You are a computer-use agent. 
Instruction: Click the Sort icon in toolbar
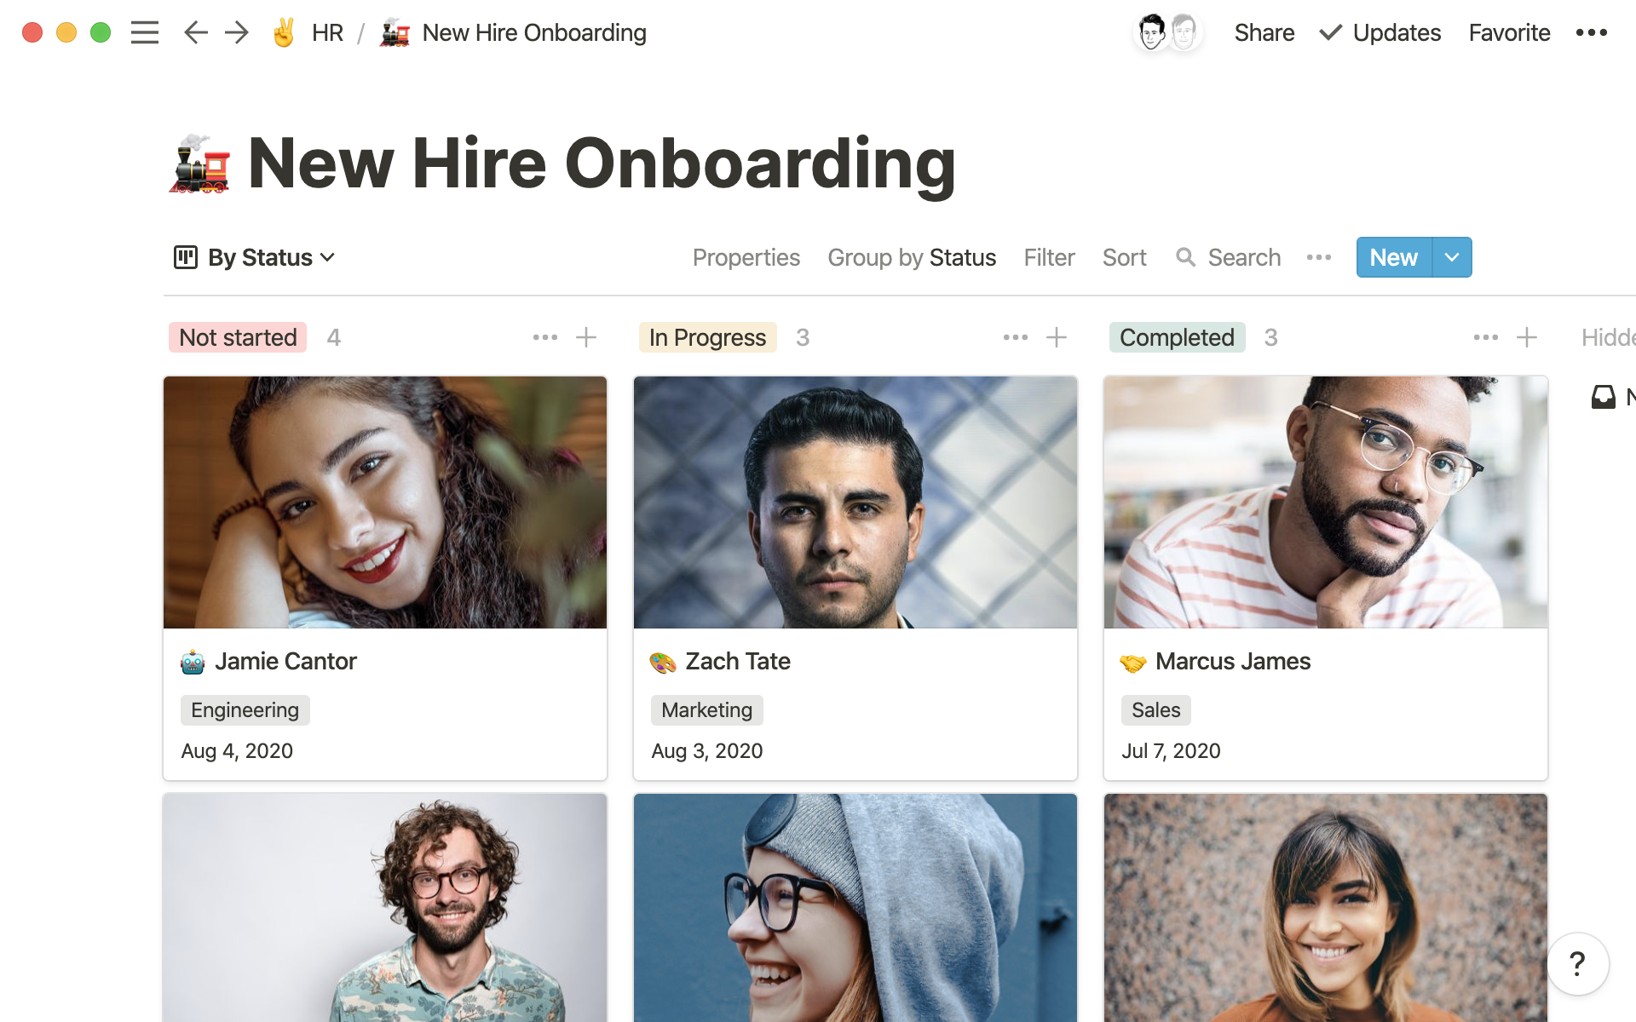[1125, 256]
